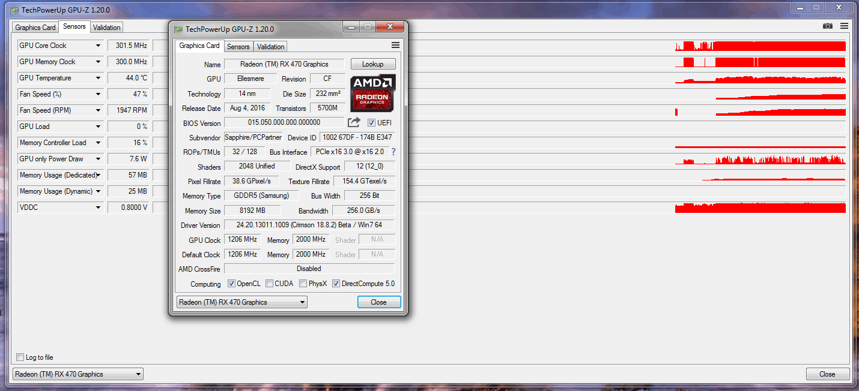Click the Bus Interface question mark help icon

click(393, 152)
